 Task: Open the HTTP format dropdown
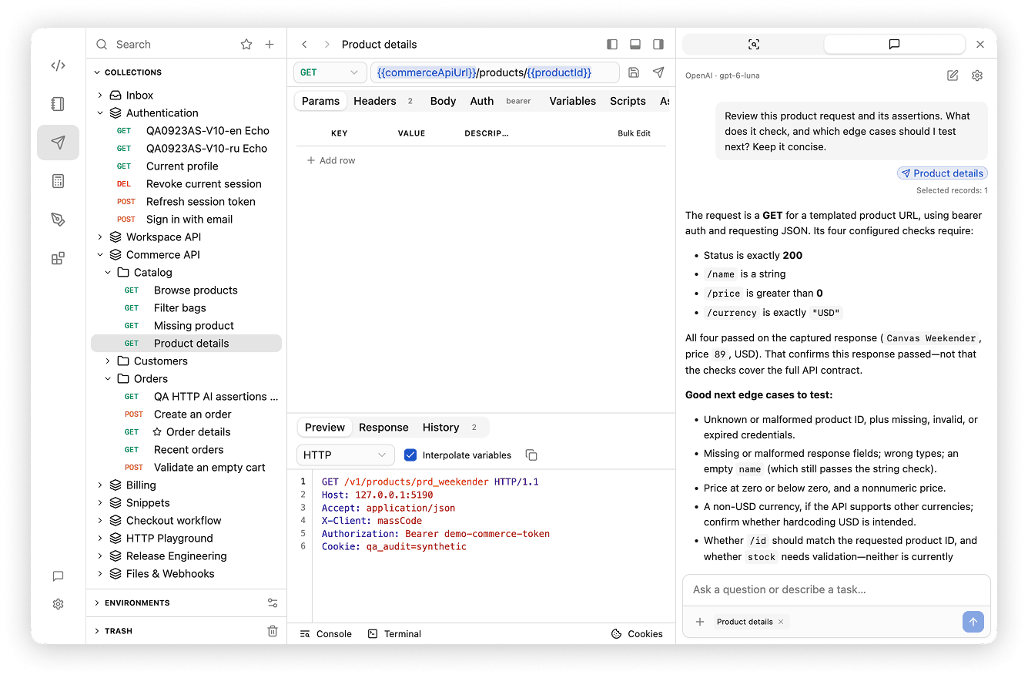point(346,455)
